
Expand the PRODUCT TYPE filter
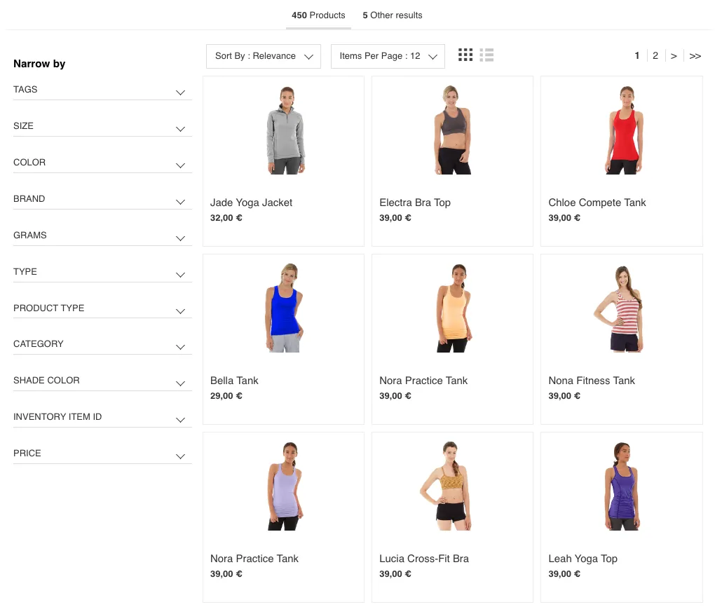pyautogui.click(x=102, y=308)
